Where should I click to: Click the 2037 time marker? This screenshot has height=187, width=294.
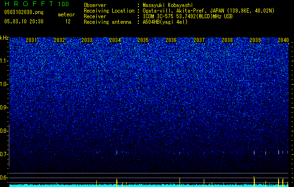(199, 40)
